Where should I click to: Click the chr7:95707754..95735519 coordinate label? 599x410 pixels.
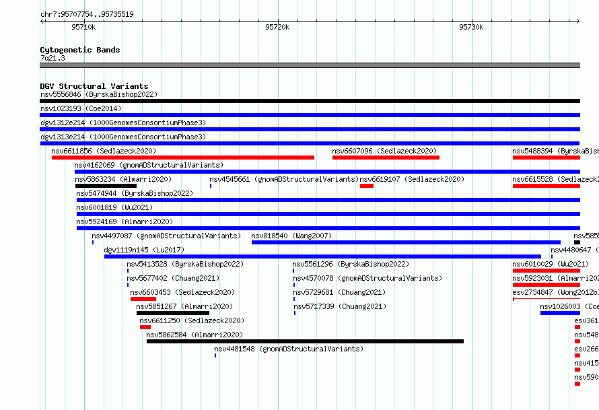coord(87,15)
